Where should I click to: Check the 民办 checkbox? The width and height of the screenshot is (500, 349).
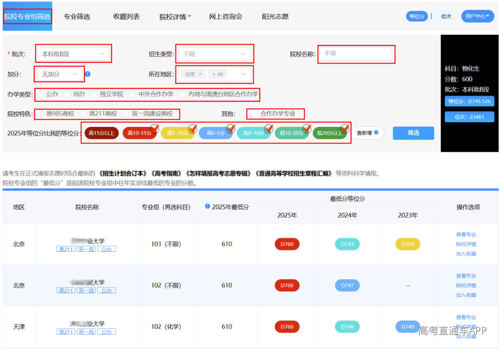pyautogui.click(x=67, y=94)
